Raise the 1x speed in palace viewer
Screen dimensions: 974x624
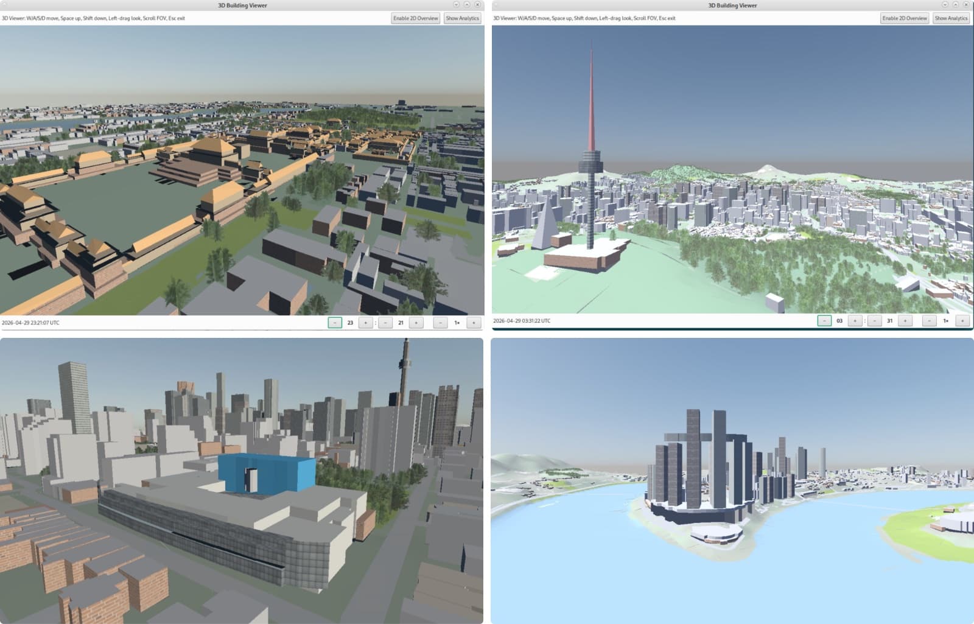[474, 323]
